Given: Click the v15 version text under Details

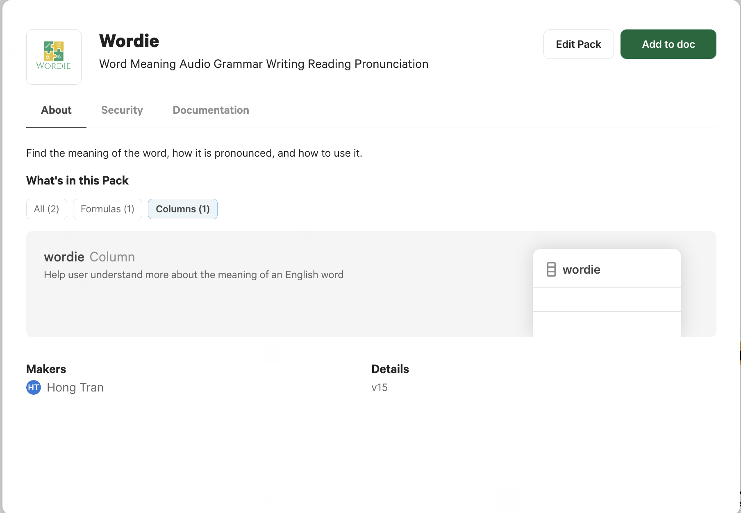Looking at the screenshot, I should coord(379,387).
